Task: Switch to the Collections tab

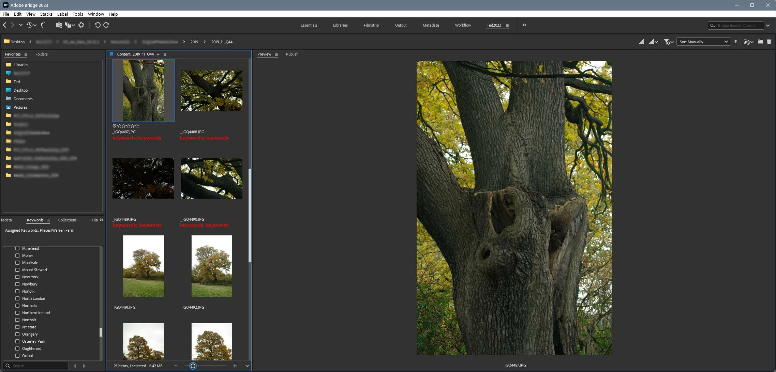Action: click(67, 220)
